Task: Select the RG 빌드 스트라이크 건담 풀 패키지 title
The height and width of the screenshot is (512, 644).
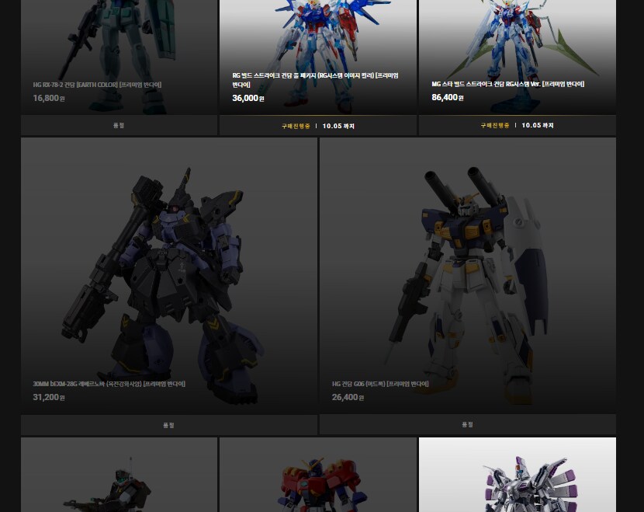Action: pyautogui.click(x=314, y=79)
